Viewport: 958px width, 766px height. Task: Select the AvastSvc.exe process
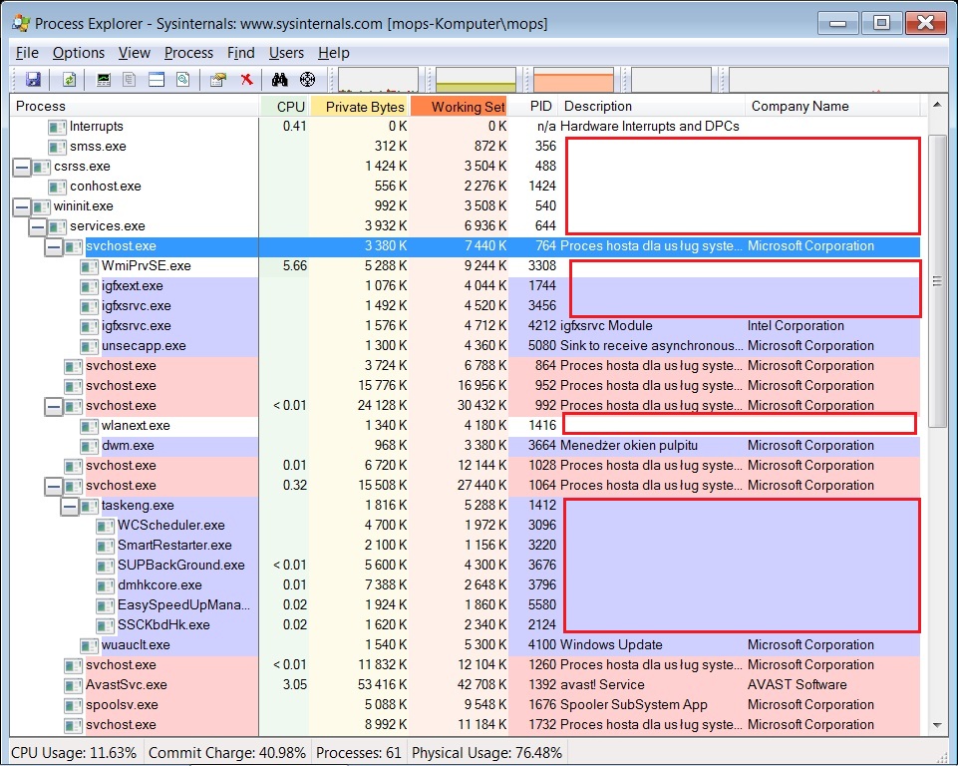coord(465,684)
